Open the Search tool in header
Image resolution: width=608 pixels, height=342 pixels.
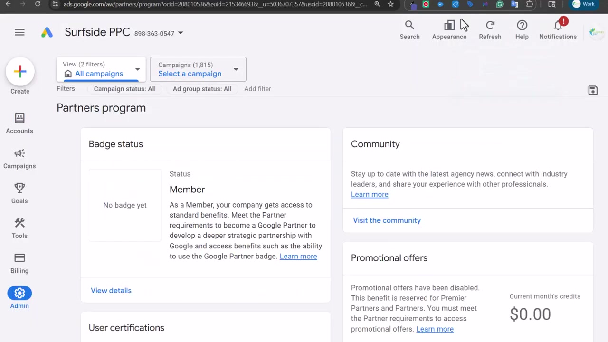tap(409, 30)
